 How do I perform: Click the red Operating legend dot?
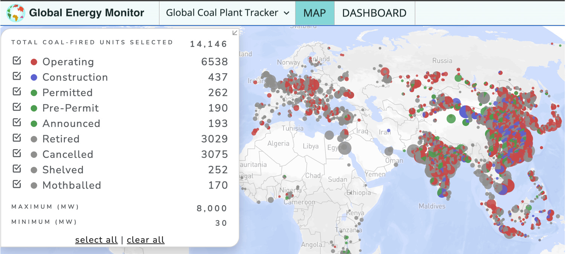(34, 62)
